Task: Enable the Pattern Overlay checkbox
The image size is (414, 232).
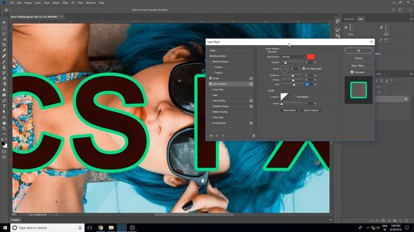Action: (210, 111)
